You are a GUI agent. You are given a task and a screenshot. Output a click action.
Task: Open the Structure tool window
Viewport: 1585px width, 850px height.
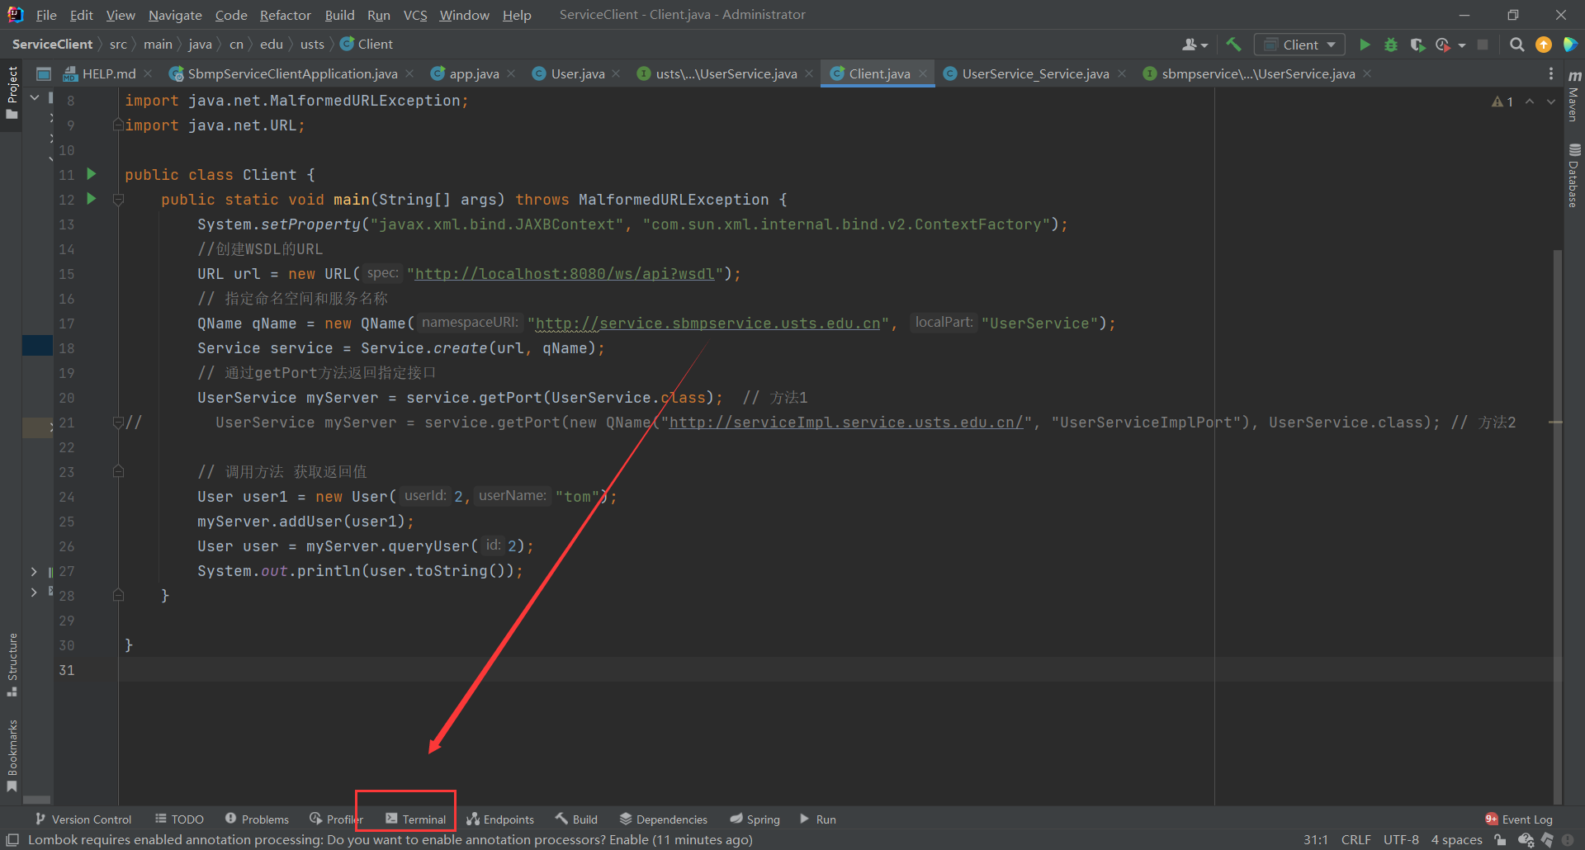(x=12, y=665)
